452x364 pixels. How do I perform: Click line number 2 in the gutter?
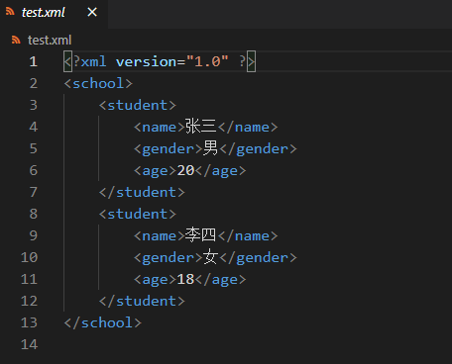pyautogui.click(x=34, y=83)
